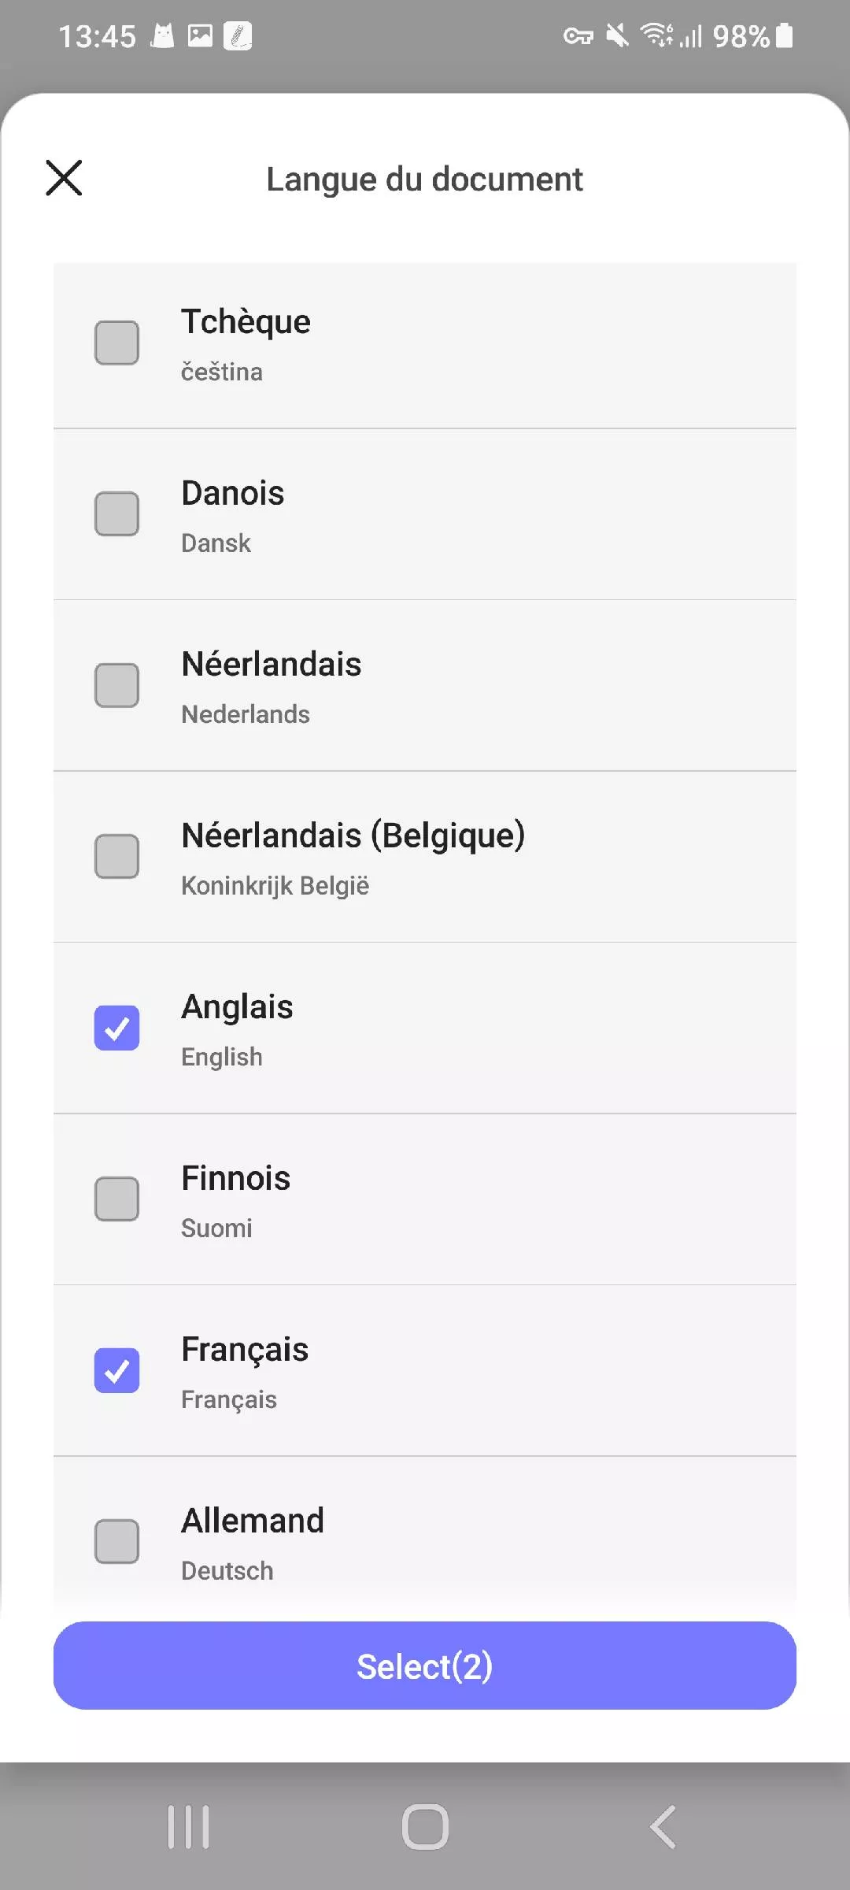This screenshot has height=1890, width=850.
Task: Confirm with the Select(2) button
Action: (425, 1666)
